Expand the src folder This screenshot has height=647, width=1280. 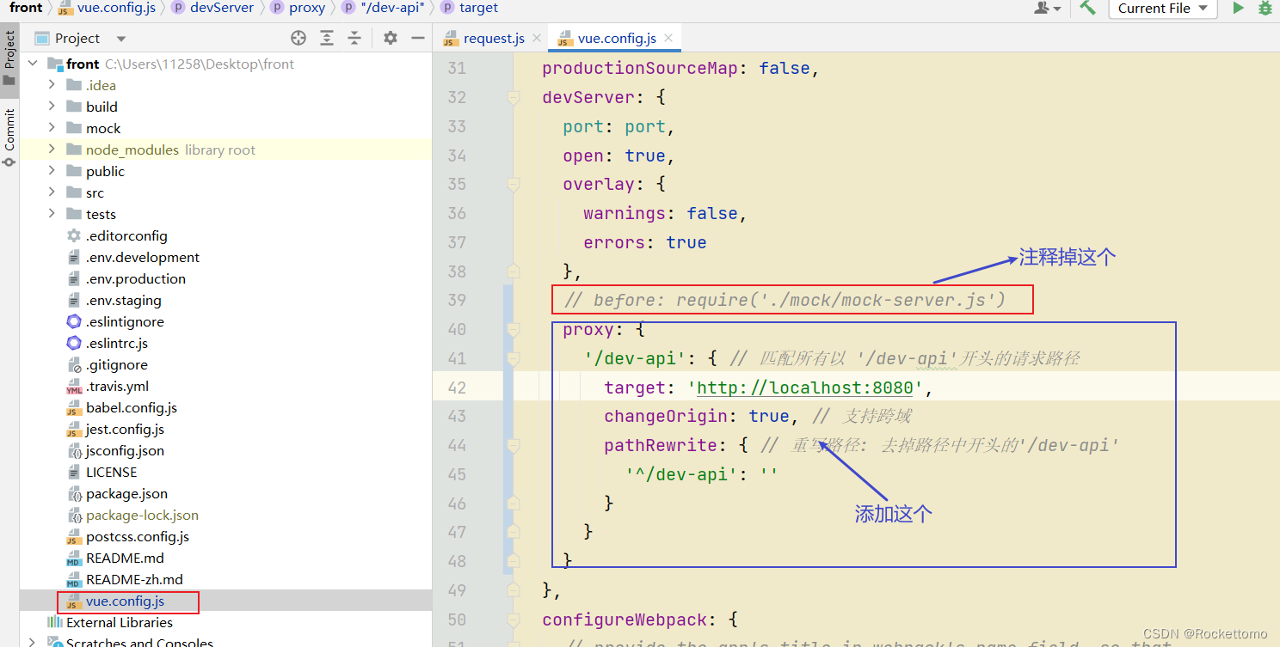[52, 192]
